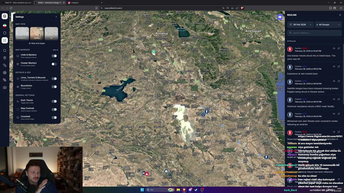The width and height of the screenshot is (344, 193).
Task: Open the All Groups filter dropdown
Action: pyautogui.click(x=328, y=25)
